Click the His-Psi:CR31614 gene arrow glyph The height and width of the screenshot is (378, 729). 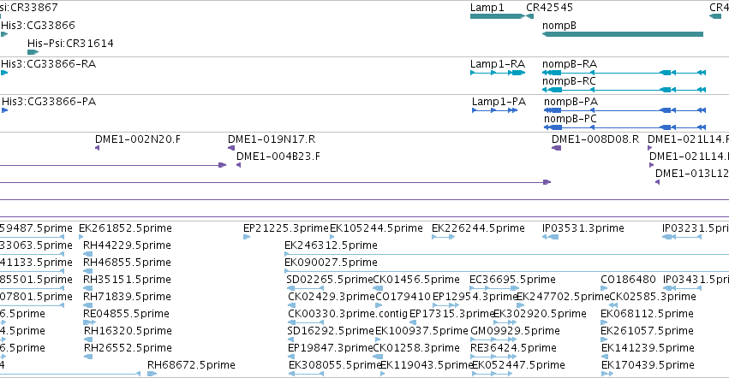(33, 52)
